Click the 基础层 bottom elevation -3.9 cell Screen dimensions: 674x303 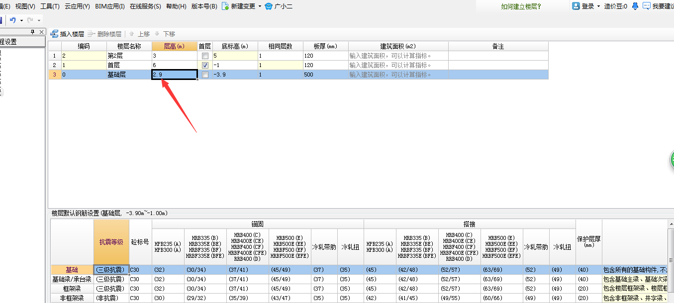coord(235,75)
